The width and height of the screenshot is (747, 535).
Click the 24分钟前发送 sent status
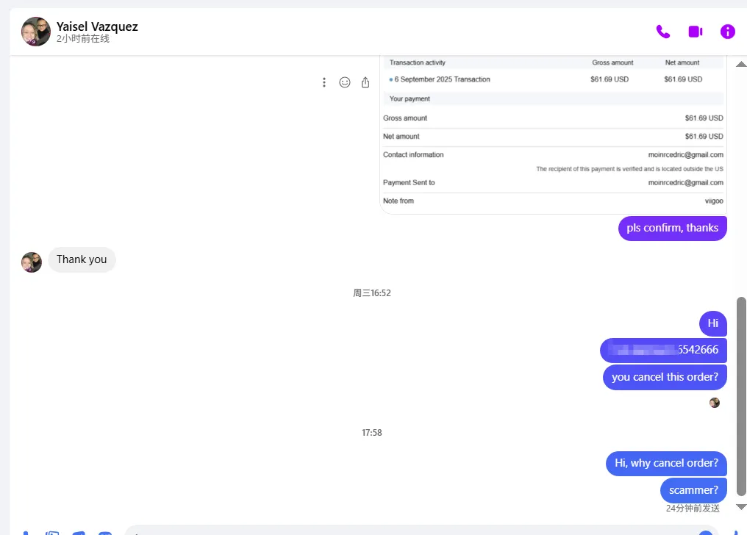tap(693, 509)
